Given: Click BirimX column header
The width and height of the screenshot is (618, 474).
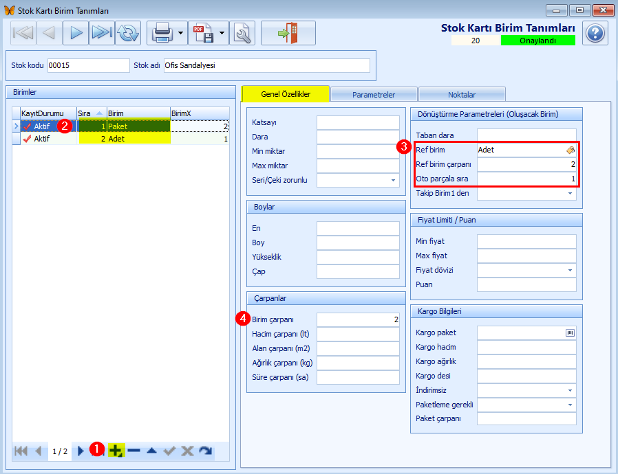Looking at the screenshot, I should pyautogui.click(x=200, y=113).
